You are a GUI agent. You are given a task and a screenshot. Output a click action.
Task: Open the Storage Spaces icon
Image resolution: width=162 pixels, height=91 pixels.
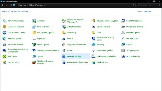tap(123, 51)
